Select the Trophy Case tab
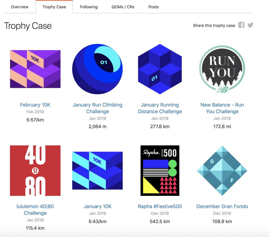 (x=54, y=7)
